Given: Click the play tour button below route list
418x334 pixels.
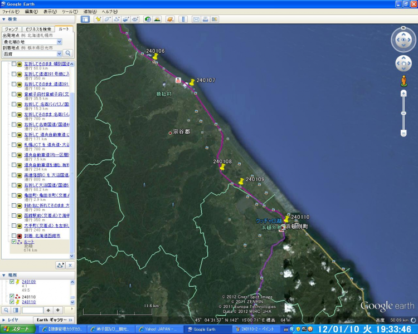Looking at the screenshot, I should pos(61,266).
